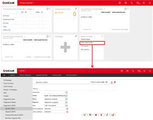Click phone icon in Uniweb header
Viewport: 153px width, 120px height.
(x=133, y=71)
